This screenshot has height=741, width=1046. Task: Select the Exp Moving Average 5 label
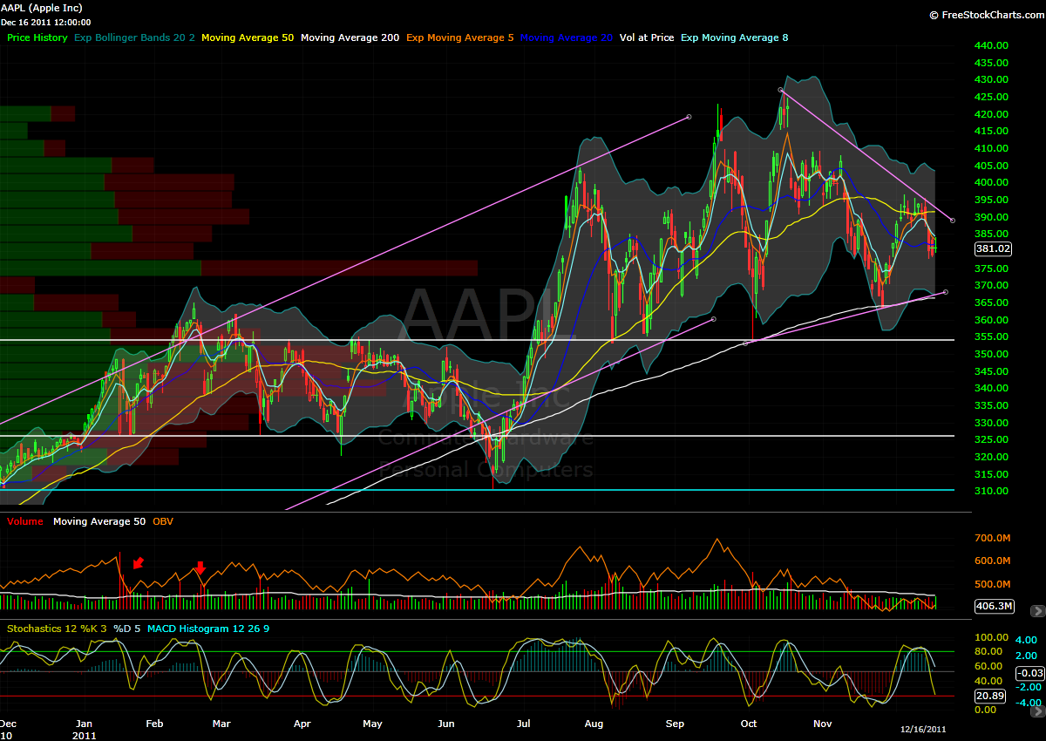click(x=460, y=38)
